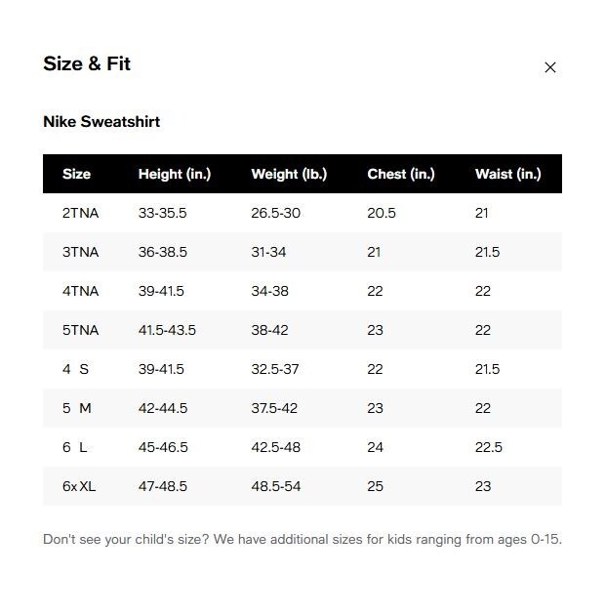Select the 4 S size row label
The height and width of the screenshot is (616, 606).
[x=75, y=369]
